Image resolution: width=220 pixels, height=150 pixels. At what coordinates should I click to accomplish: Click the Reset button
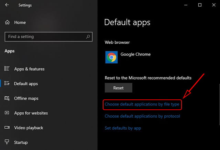118,88
